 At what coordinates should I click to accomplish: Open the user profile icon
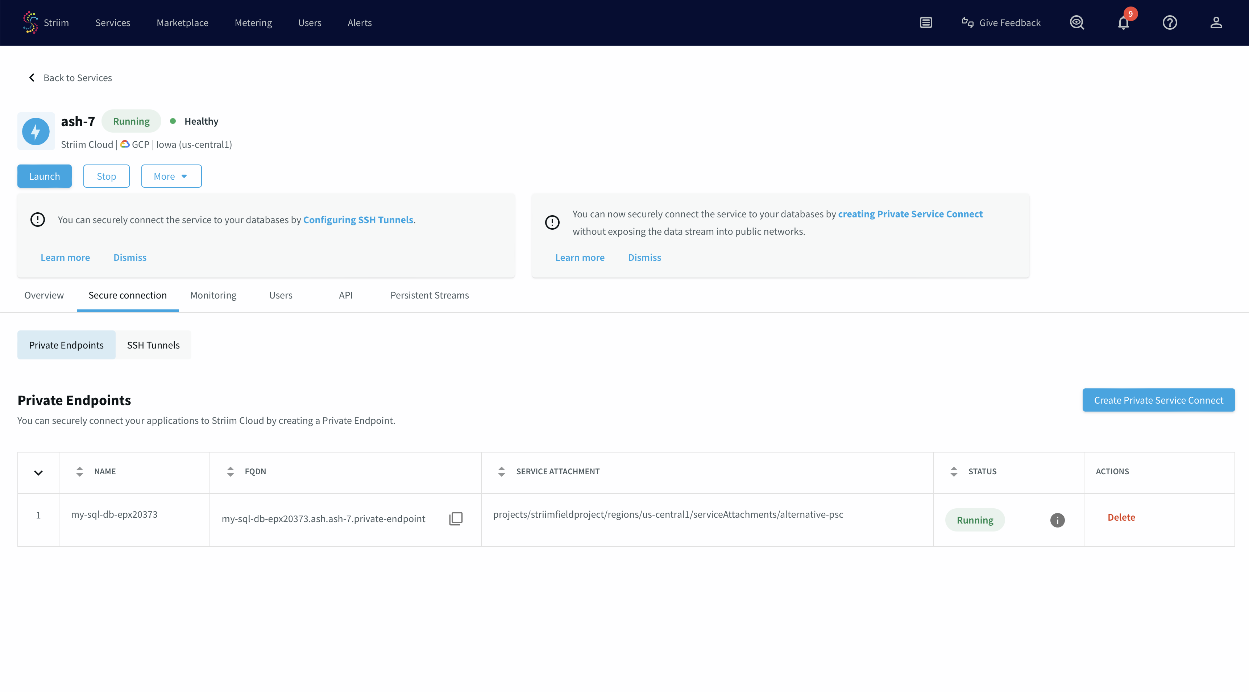point(1216,22)
